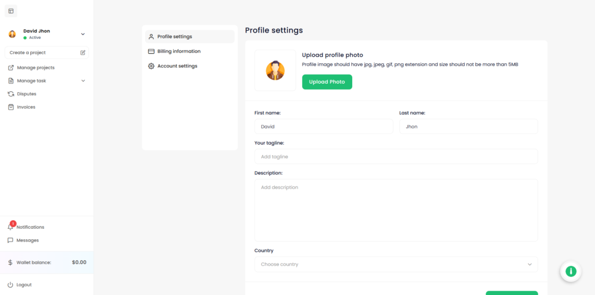Click the notifications bell icon

coord(10,227)
